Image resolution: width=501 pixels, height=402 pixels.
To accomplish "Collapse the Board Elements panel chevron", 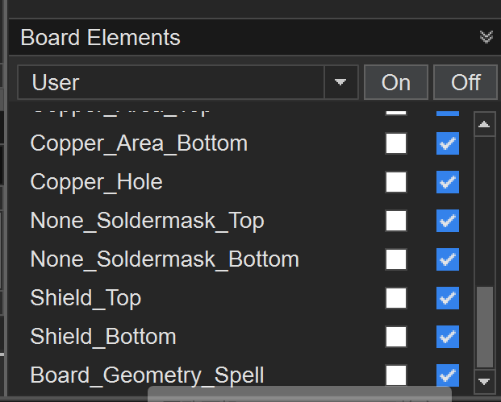I will pyautogui.click(x=486, y=37).
